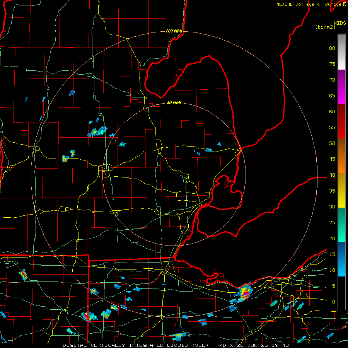Pick the magenta-purple segment of the color bar
This screenshot has width=348, height=348.
pos(341,87)
